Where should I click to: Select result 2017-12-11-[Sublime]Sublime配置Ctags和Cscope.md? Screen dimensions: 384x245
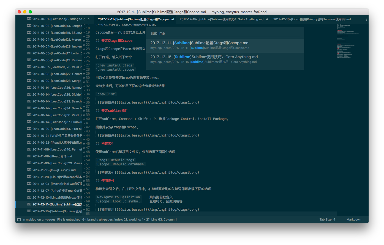coord(225,45)
